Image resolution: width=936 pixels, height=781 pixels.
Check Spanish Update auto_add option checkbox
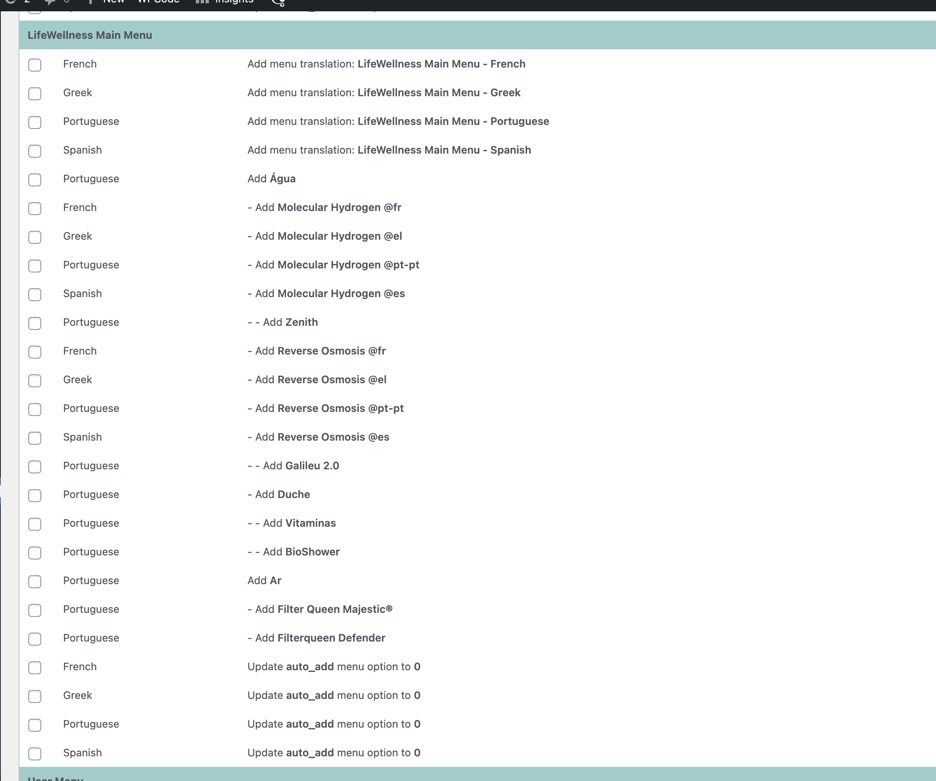[x=35, y=754]
